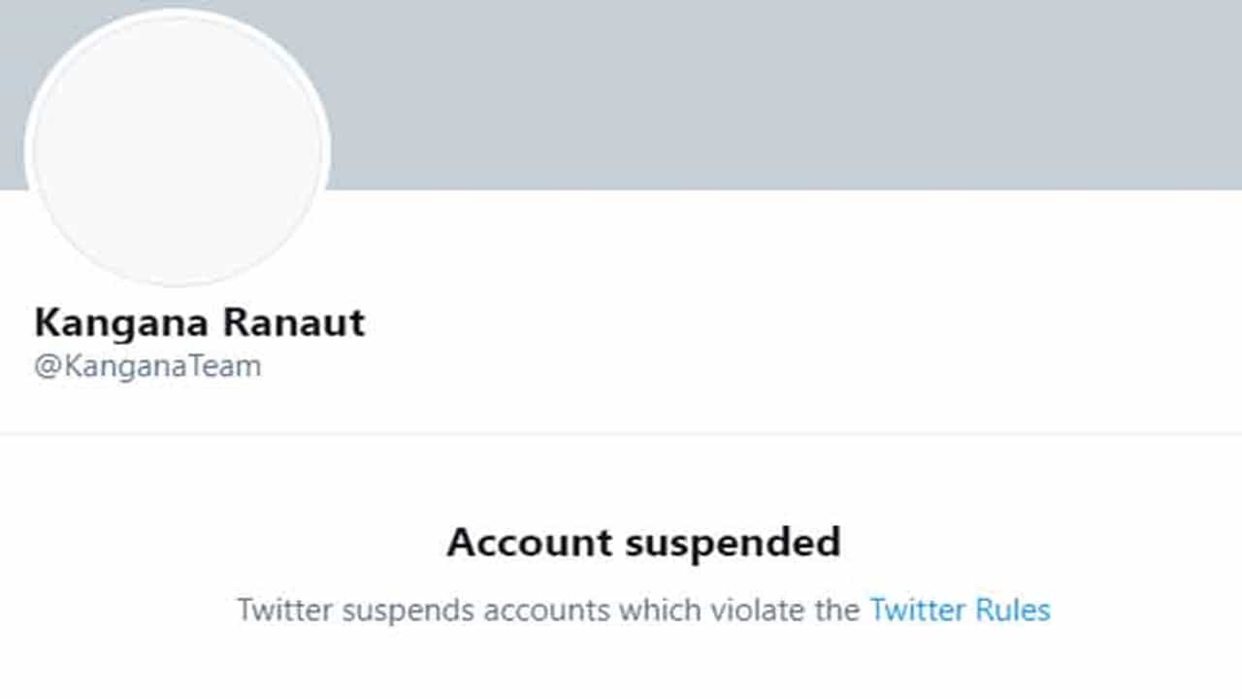Click the empty white area beside the display name
Image resolution: width=1242 pixels, height=699 pixels.
coord(776,322)
